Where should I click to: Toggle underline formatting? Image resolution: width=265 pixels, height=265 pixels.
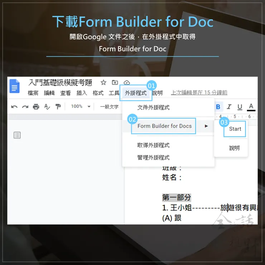click(240, 107)
